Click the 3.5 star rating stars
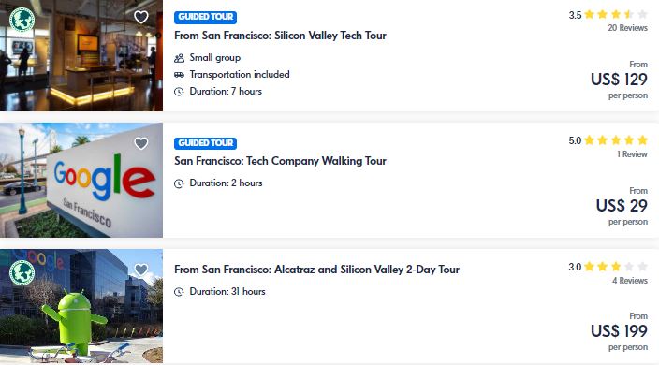This screenshot has width=659, height=365. click(x=616, y=15)
